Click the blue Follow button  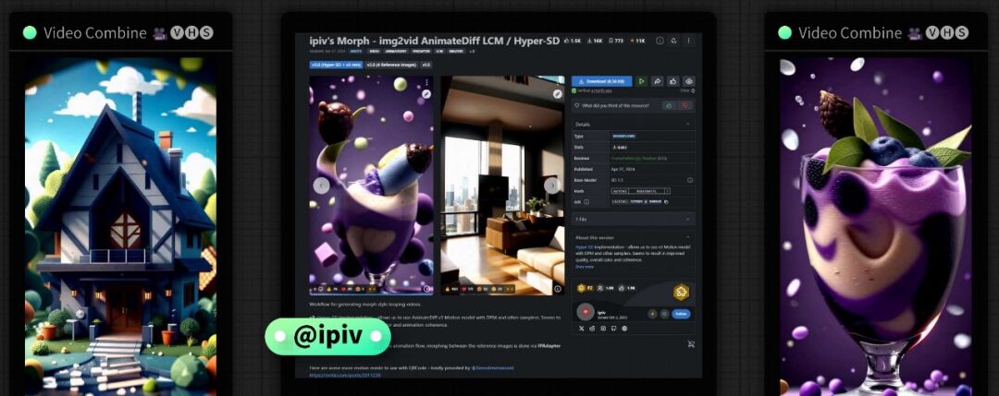(x=682, y=314)
